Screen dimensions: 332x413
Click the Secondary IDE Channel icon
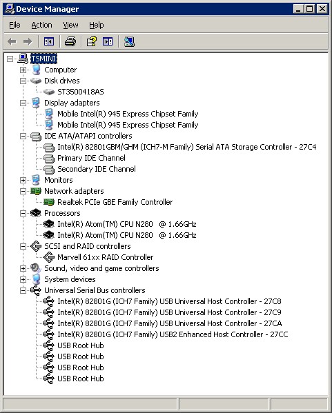[x=49, y=170]
